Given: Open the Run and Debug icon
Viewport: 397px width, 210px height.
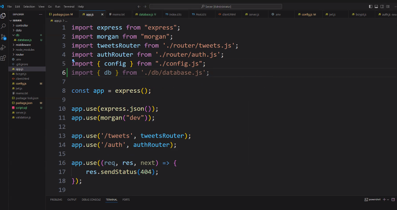Looking at the screenshot, I should pyautogui.click(x=3, y=47).
